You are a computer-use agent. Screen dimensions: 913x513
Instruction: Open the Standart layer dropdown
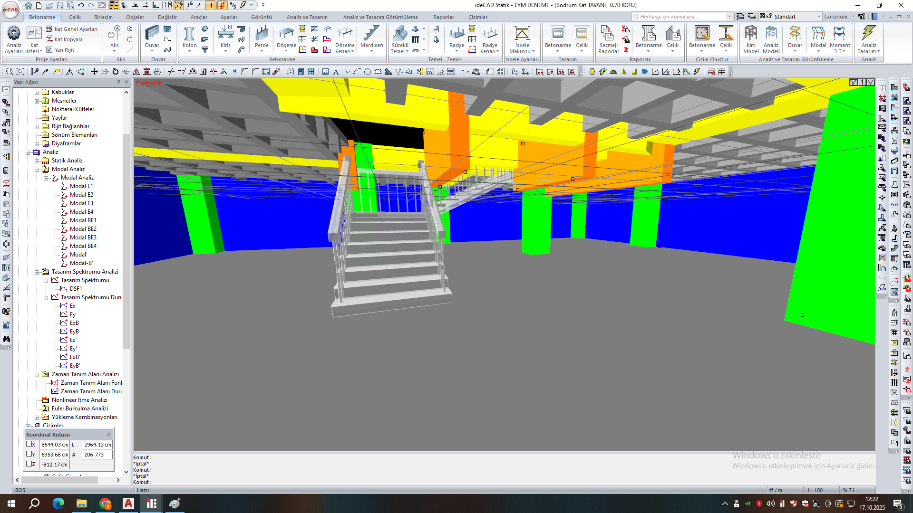coord(819,17)
